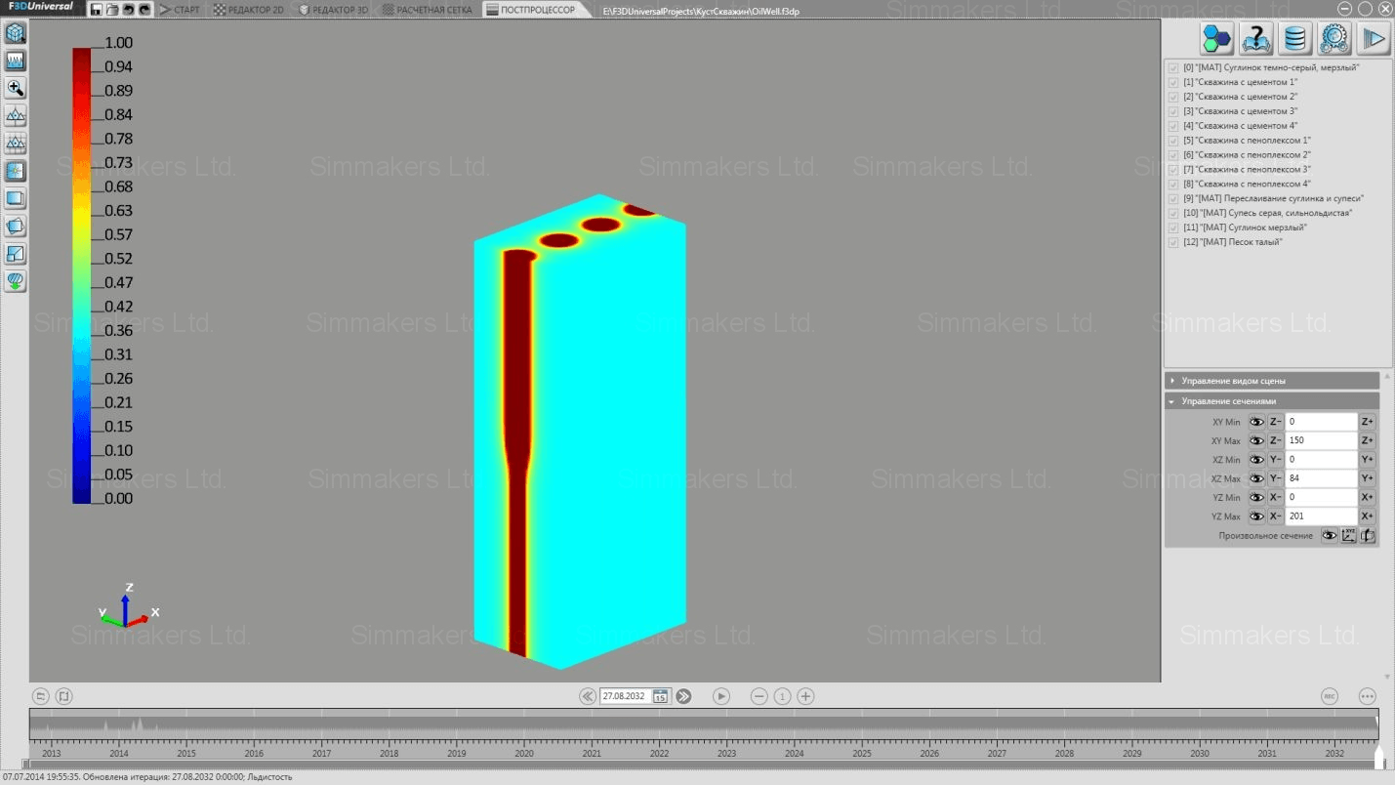Click the multi-point mesh triangles icon
This screenshot has height=785, width=1395.
pyautogui.click(x=16, y=144)
